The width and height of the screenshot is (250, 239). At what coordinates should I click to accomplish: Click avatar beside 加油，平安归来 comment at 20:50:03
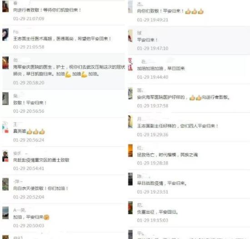5,213
